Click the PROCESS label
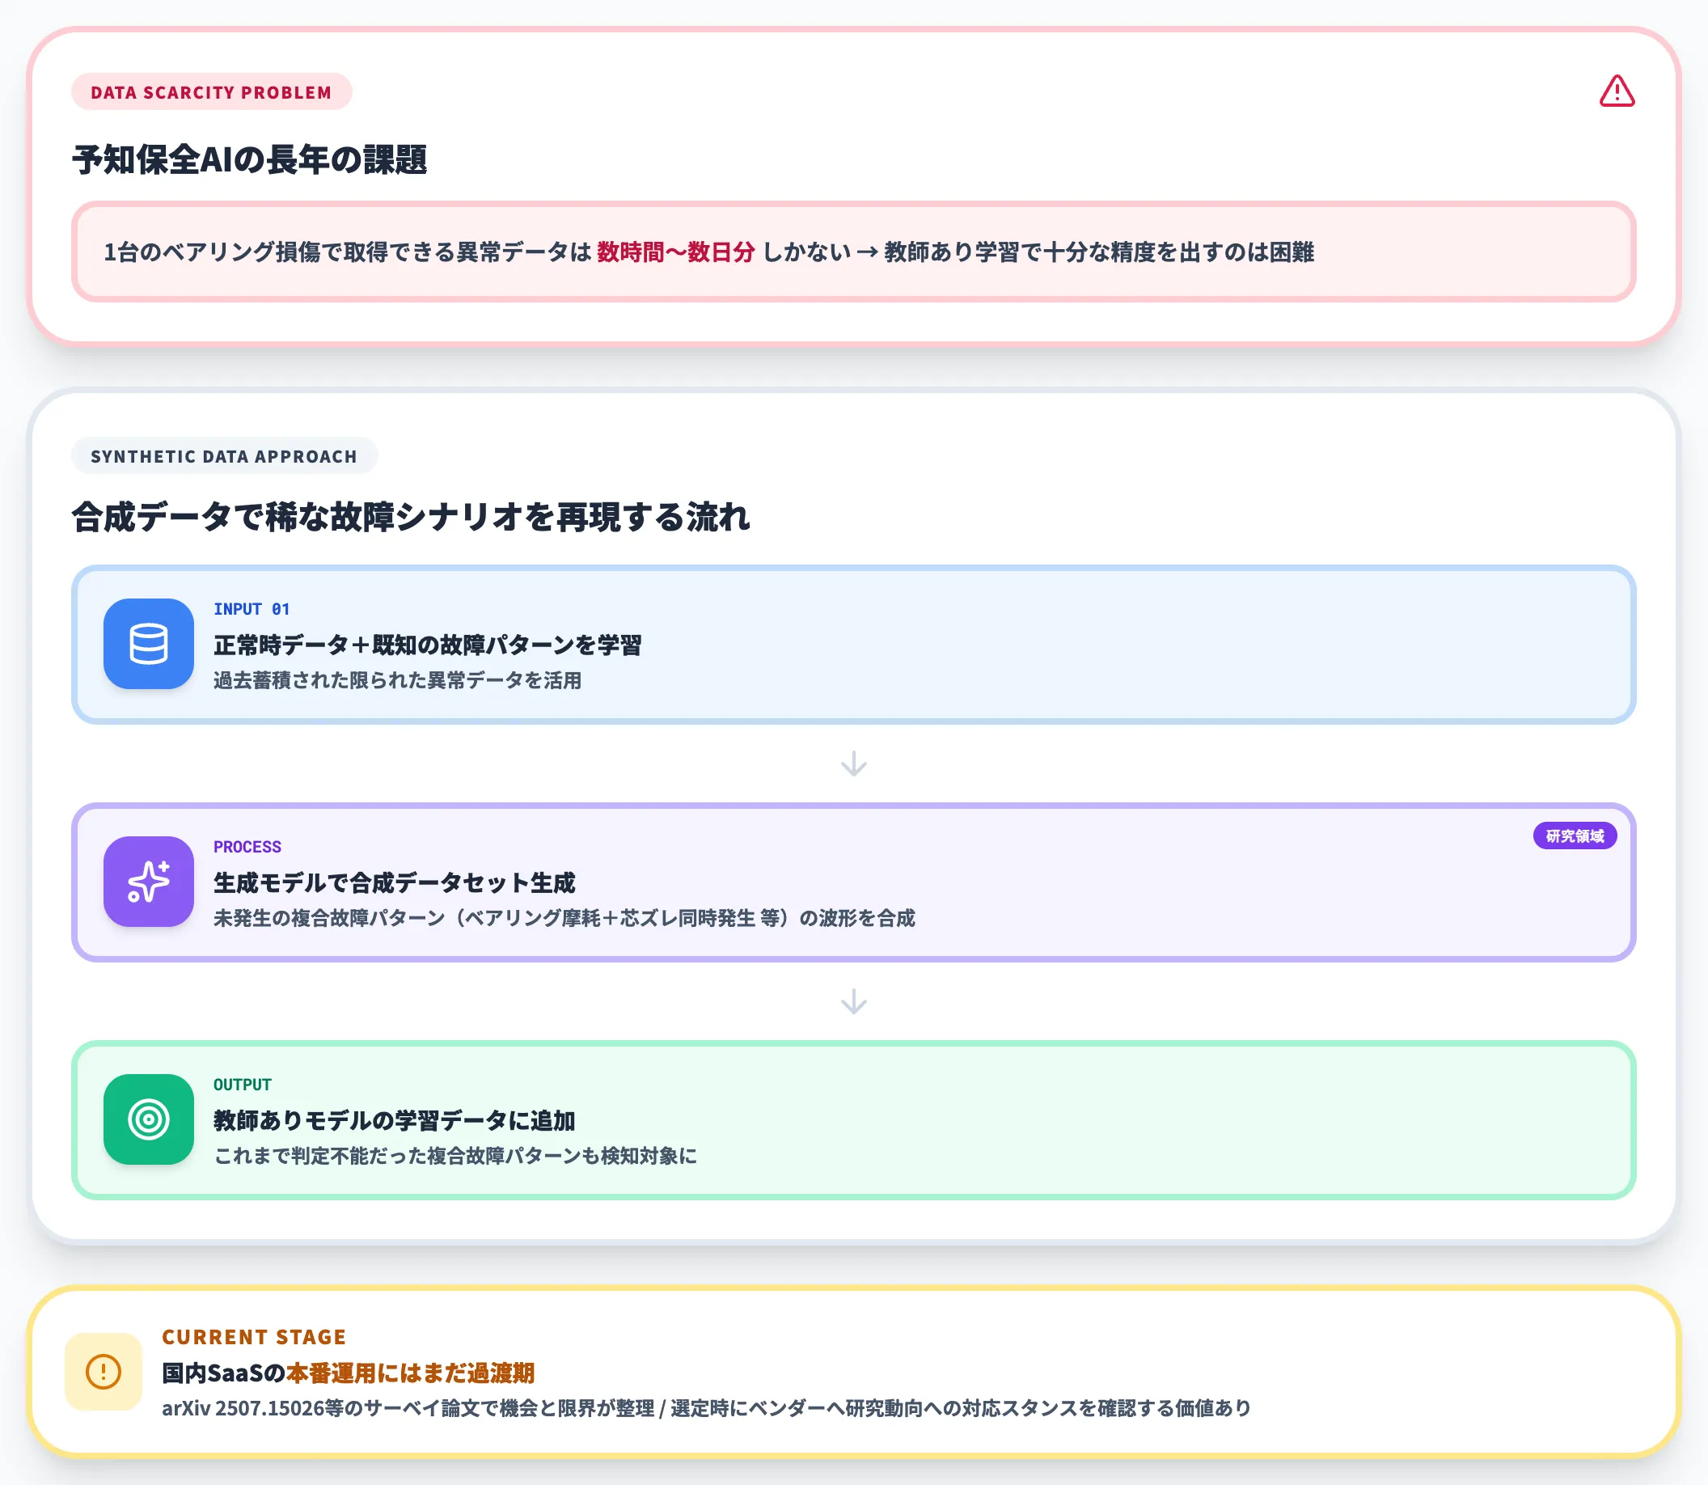Screen dimensions: 1708x1485 click(x=247, y=847)
